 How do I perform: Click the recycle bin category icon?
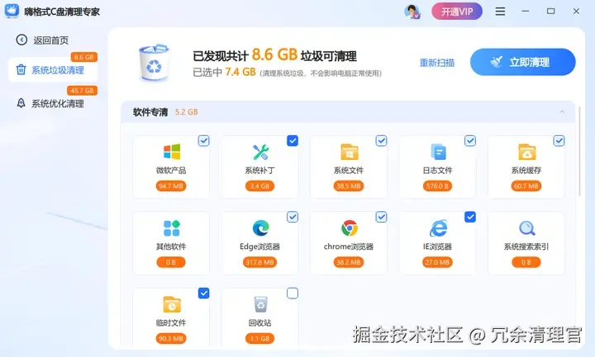tap(260, 304)
